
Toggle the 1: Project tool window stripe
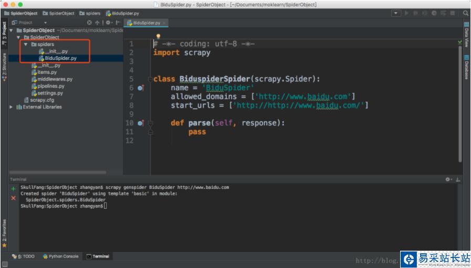tap(4, 33)
